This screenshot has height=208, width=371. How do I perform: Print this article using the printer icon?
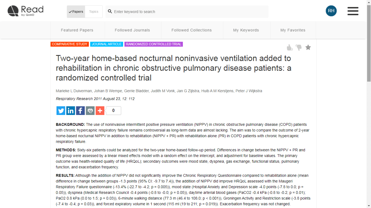(90, 111)
